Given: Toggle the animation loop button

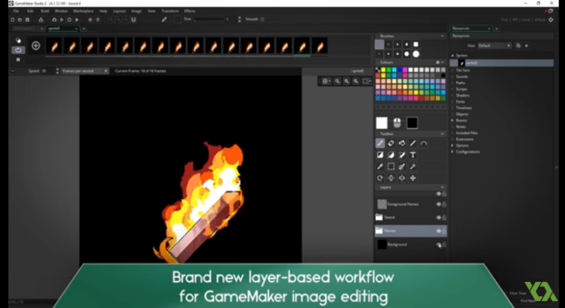Looking at the screenshot, I should 18,50.
